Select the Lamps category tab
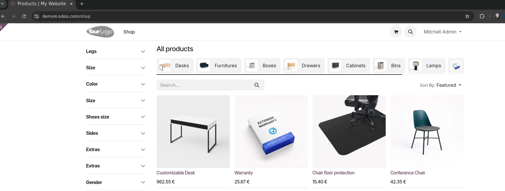Viewport: 505px width, 191px height. (x=426, y=66)
